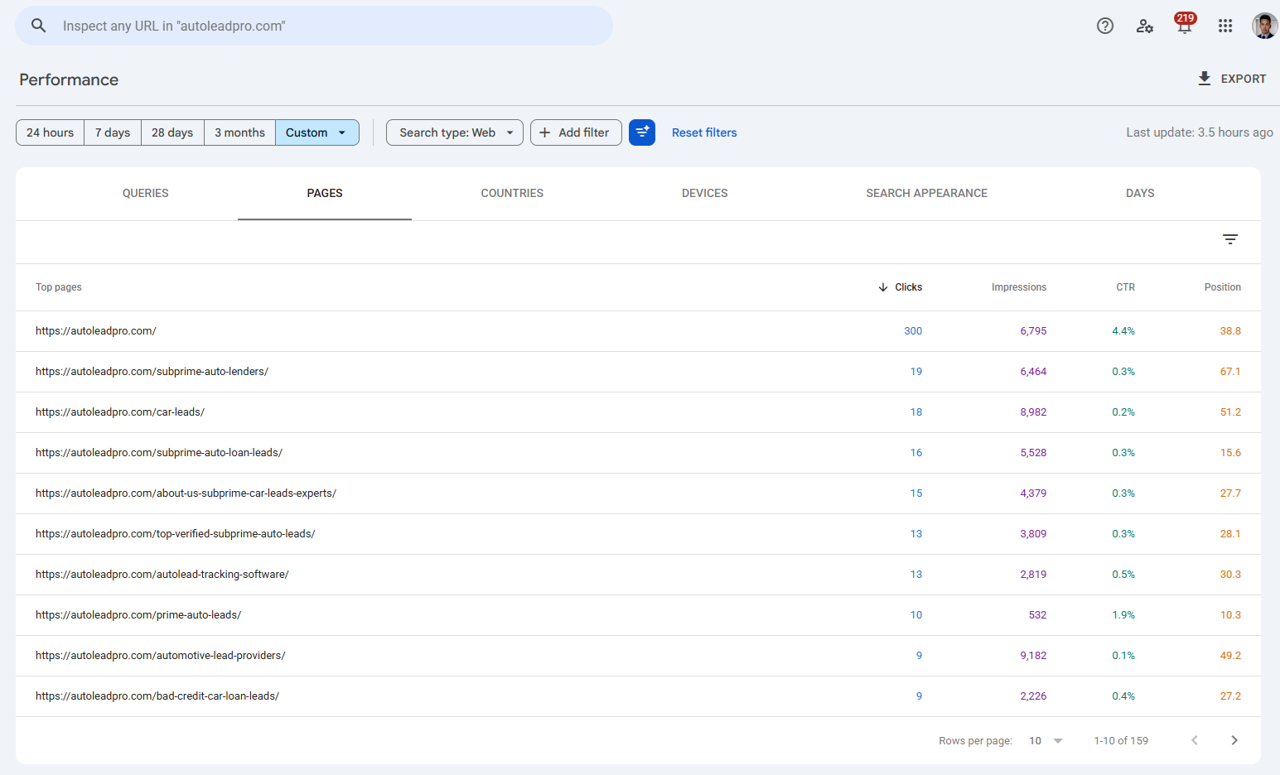Sort by CTR column header
The image size is (1280, 775).
[1125, 287]
